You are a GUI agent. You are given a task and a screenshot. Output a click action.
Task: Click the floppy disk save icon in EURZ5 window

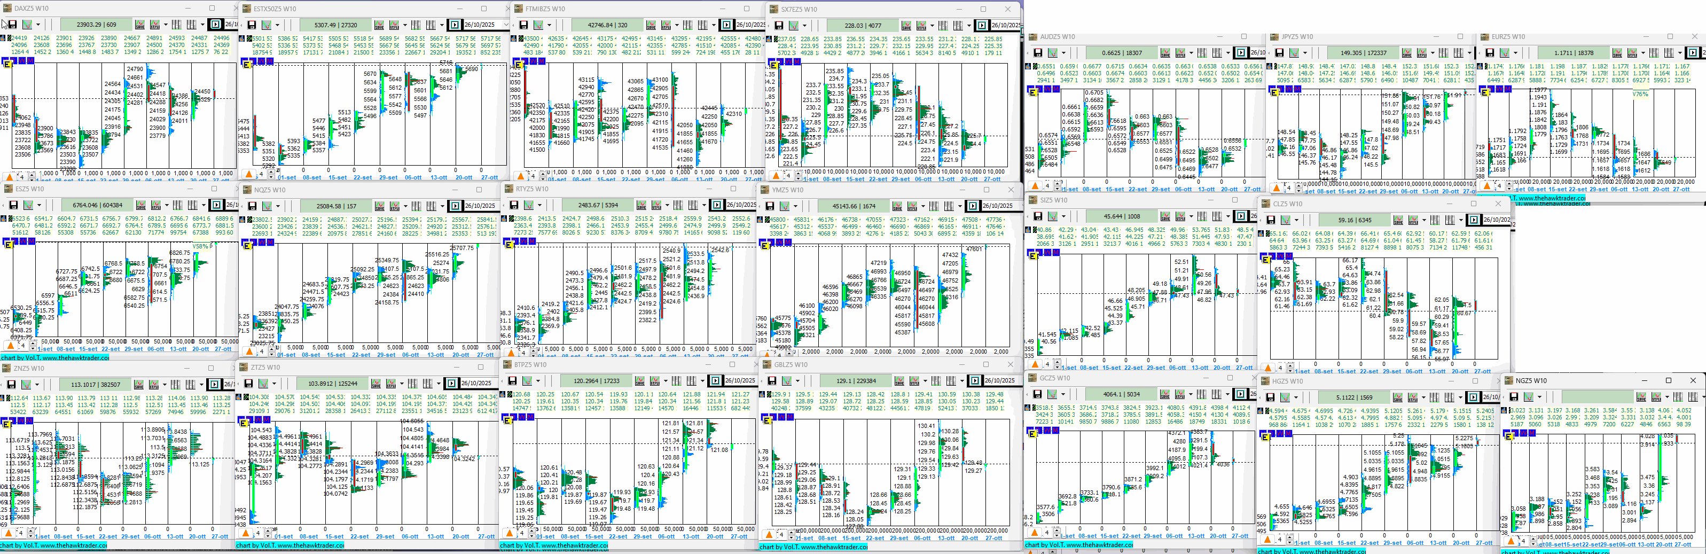point(1490,53)
